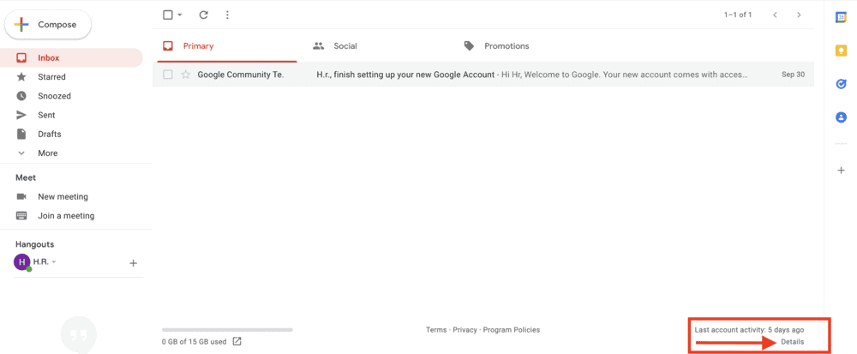857x354 pixels.
Task: Click the 1–1 of 1 page count
Action: point(738,15)
